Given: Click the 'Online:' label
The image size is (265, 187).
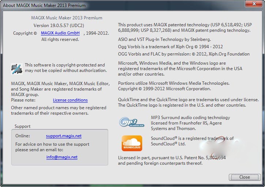Looking at the screenshot, I should [x=23, y=136].
